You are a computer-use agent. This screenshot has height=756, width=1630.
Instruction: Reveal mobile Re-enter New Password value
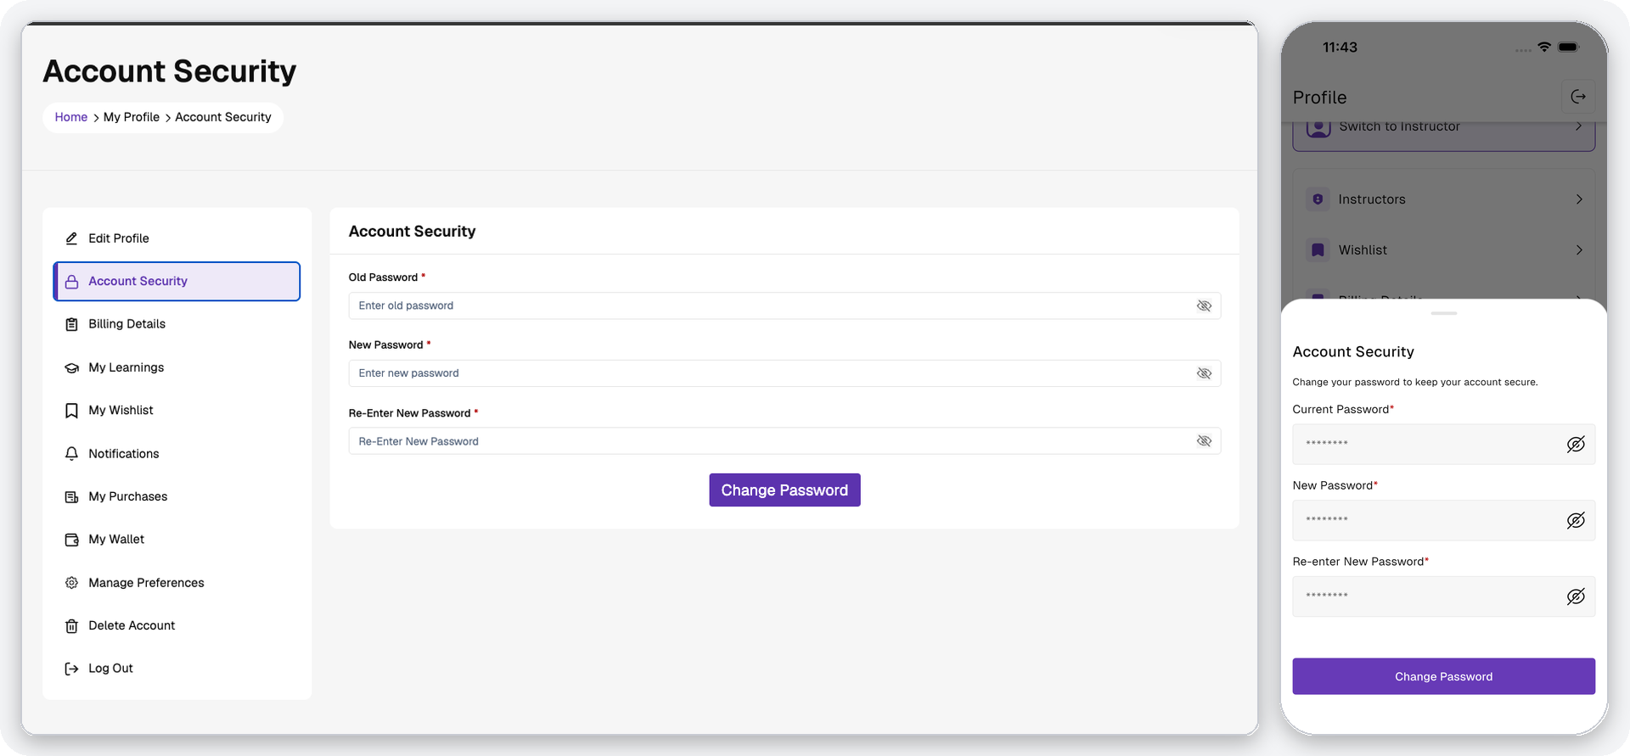click(x=1576, y=596)
